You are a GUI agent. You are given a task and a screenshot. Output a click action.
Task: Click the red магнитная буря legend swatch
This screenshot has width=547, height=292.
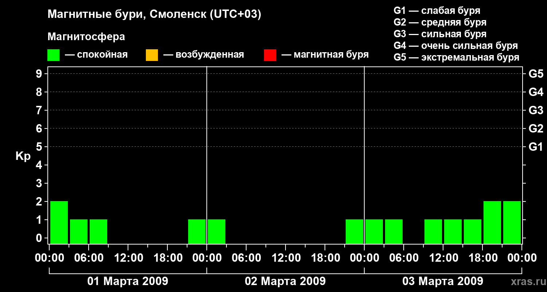[270, 55]
